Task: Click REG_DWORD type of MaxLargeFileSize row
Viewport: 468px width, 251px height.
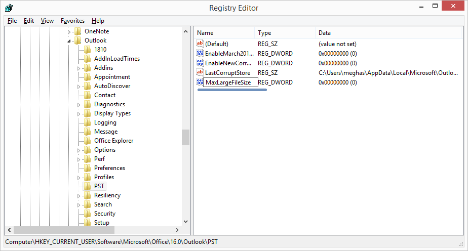Action: pyautogui.click(x=276, y=82)
